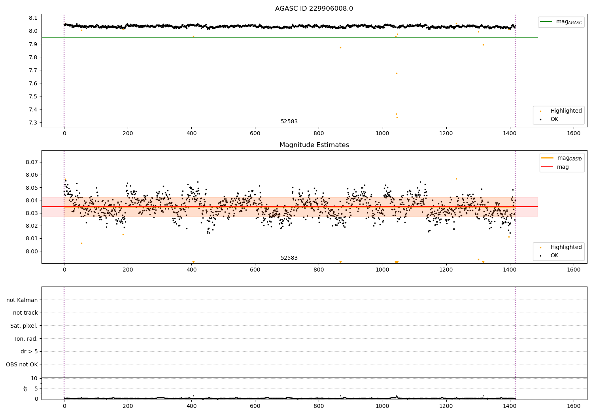
Task: Click the 8.1 tick on the top y-axis
Action: point(33,18)
